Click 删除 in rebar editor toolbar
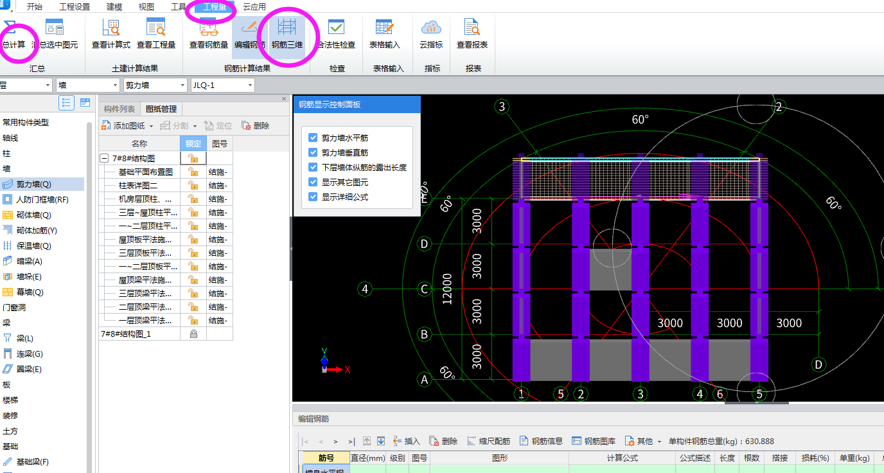This screenshot has width=884, height=473. click(443, 442)
